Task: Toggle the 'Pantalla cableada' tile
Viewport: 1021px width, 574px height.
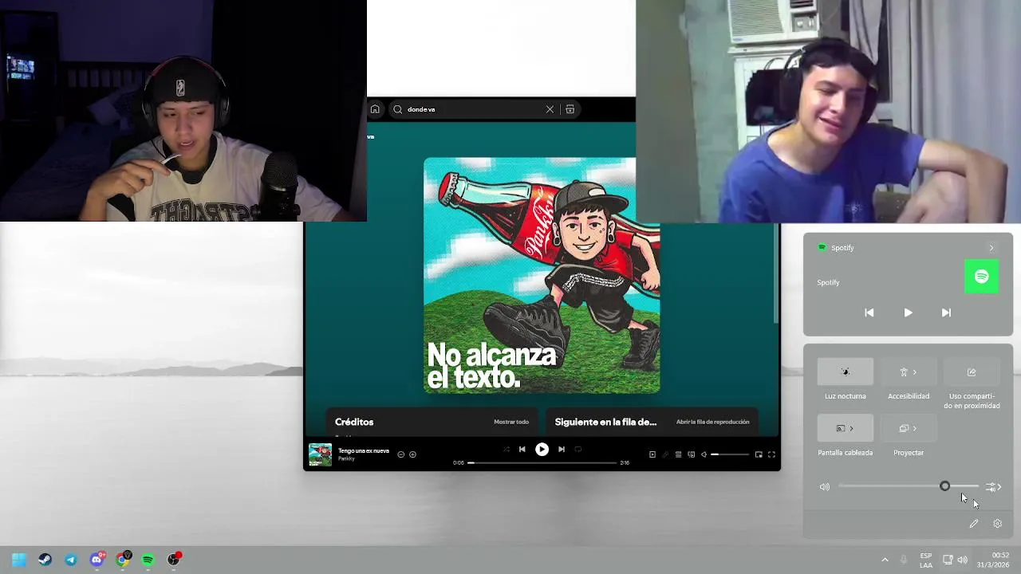Action: point(839,428)
